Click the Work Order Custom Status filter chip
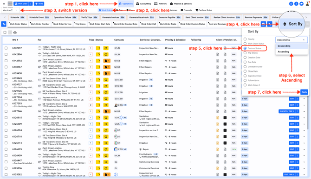 click(192, 24)
